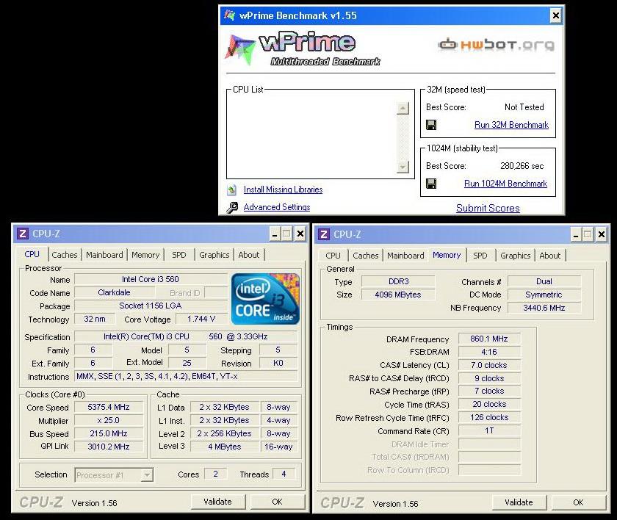Click OK in left CPU-Z window
This screenshot has height=520, width=617.
277,502
